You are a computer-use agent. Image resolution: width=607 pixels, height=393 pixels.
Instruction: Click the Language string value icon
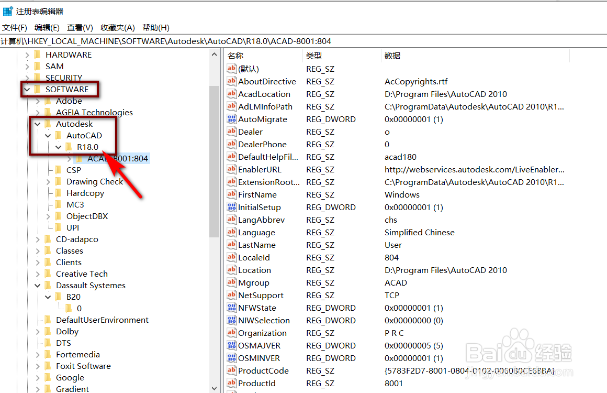tap(231, 232)
